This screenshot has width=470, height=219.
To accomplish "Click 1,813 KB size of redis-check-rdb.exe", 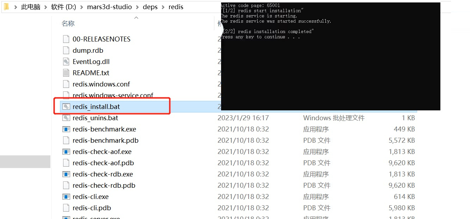I will (x=402, y=174).
